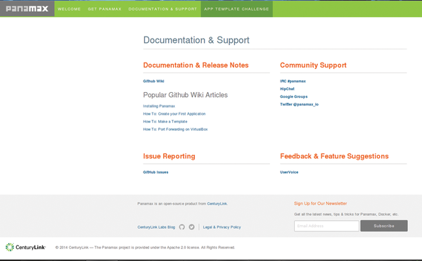Open the Twitter icon in footer

coord(191,227)
